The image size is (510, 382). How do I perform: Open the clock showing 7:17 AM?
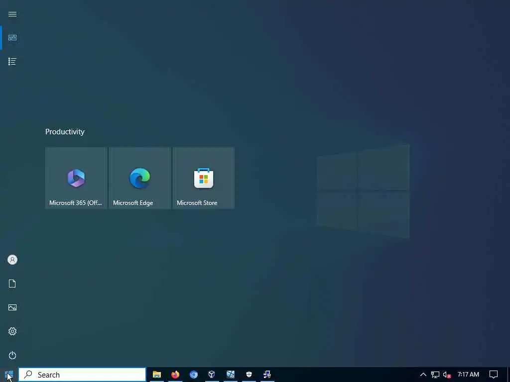pos(468,375)
